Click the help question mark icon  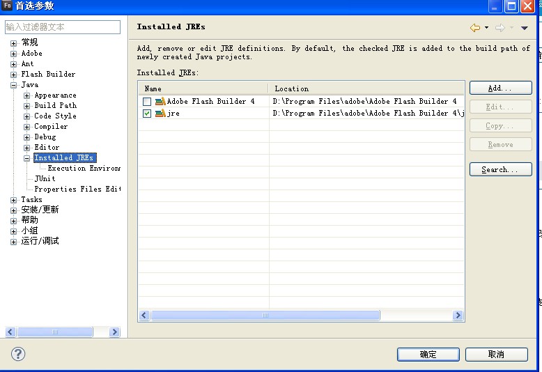(18, 354)
